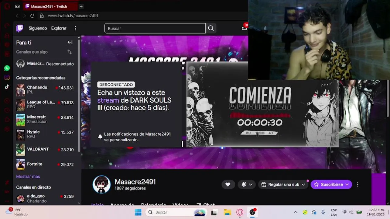The height and width of the screenshot is (219, 390).
Task: Open the weather widget showing 19°C
Action: point(17,212)
